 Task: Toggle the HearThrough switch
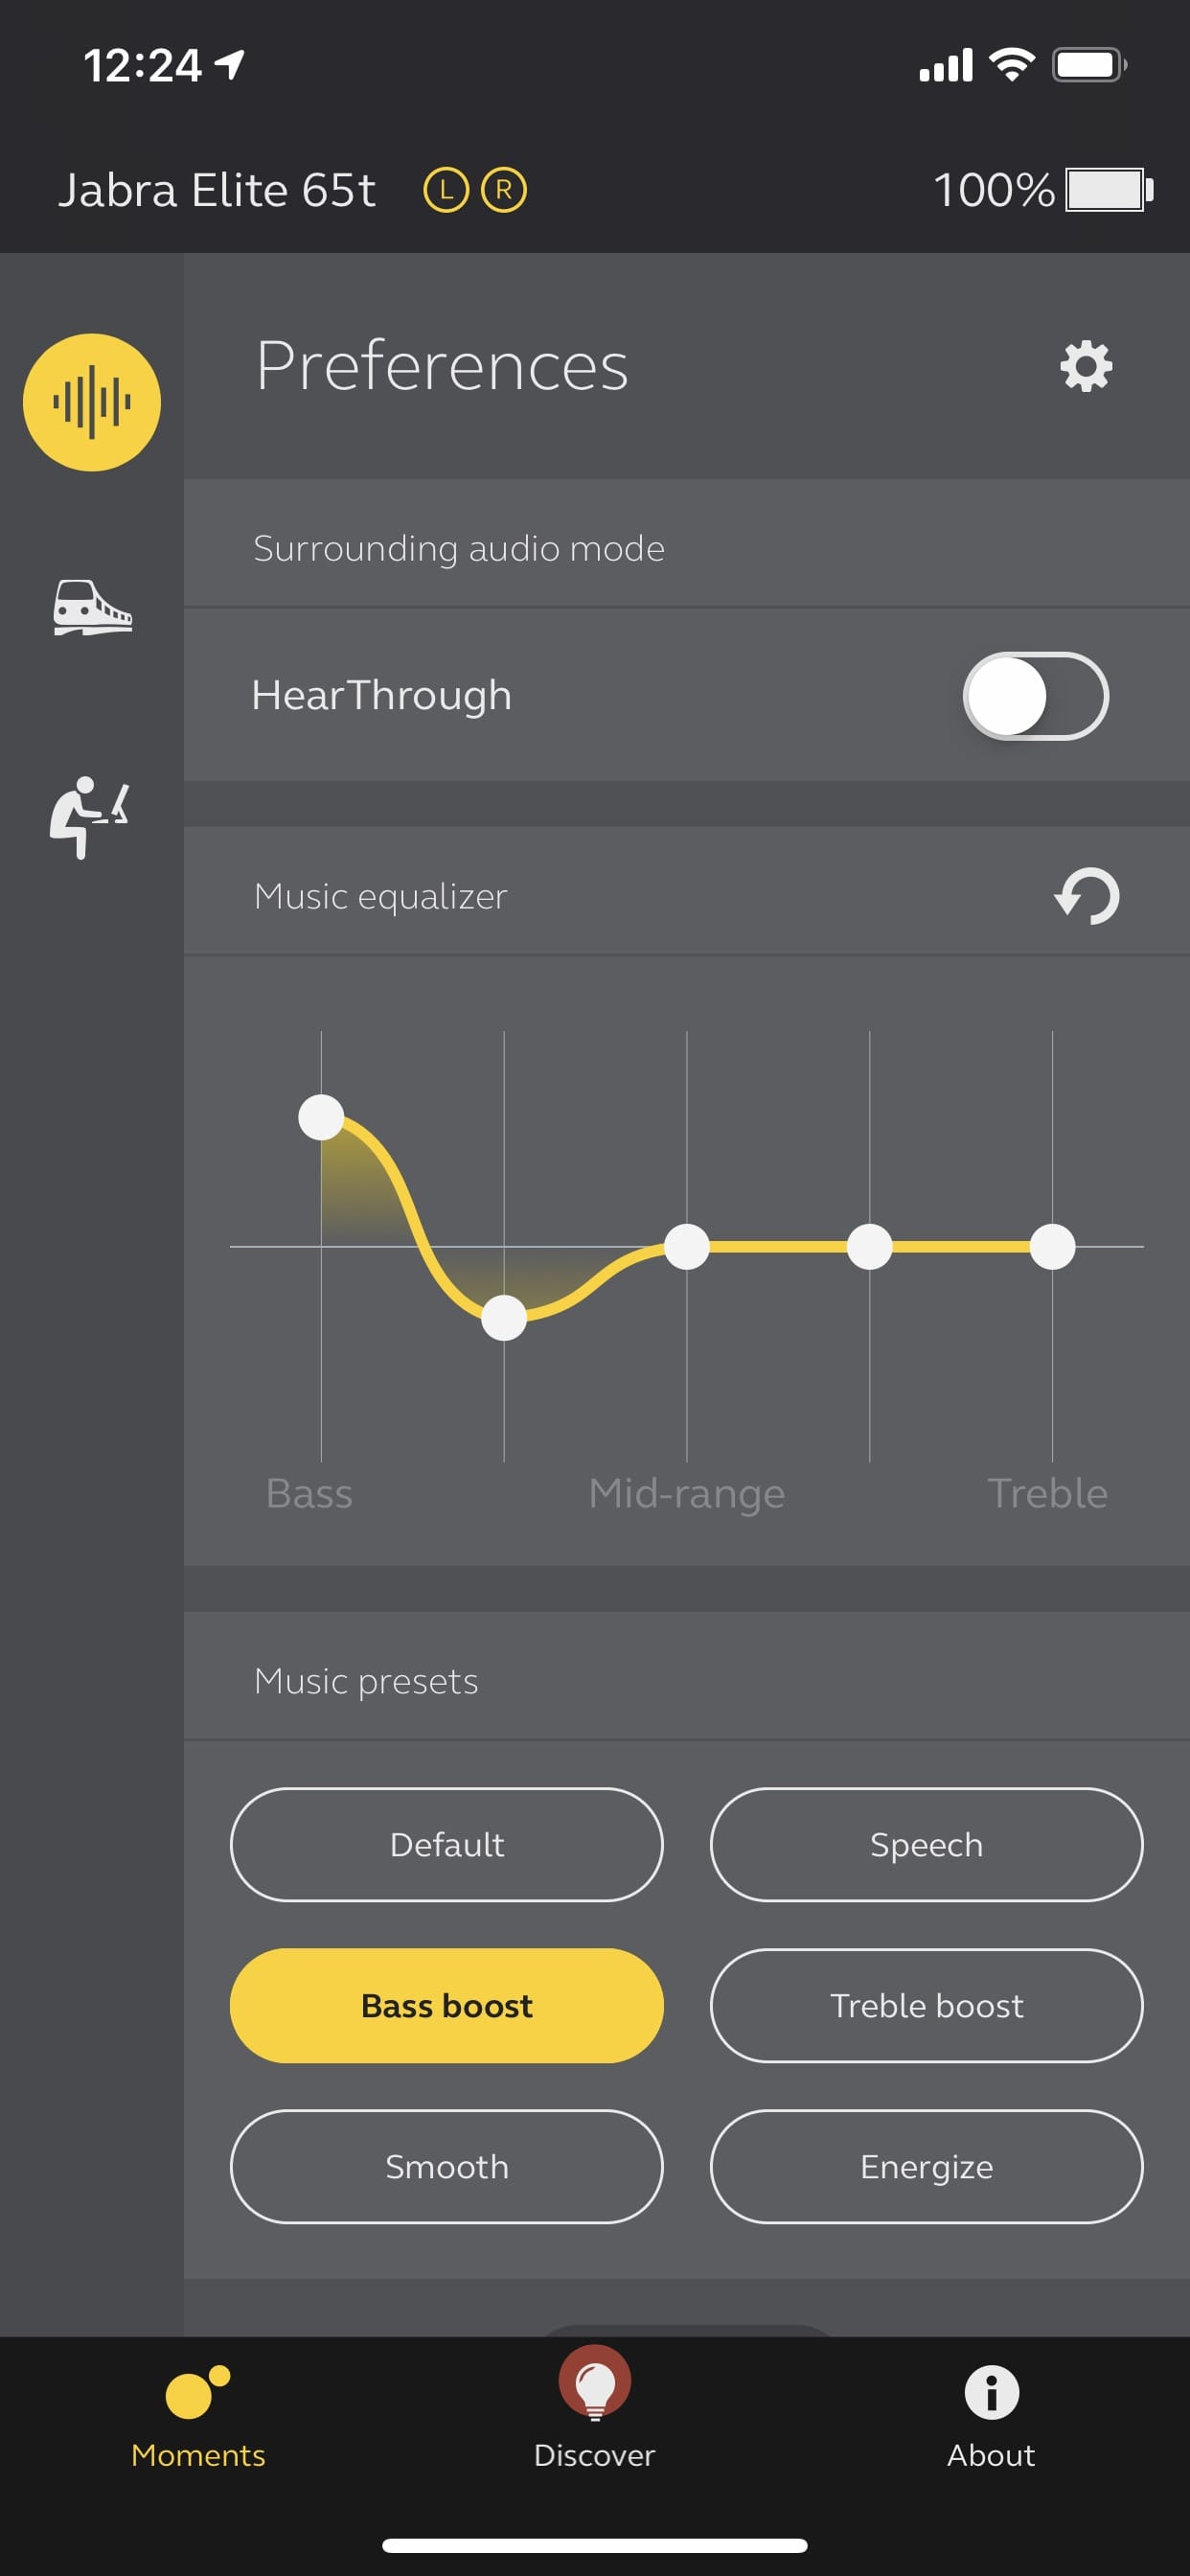point(1035,696)
